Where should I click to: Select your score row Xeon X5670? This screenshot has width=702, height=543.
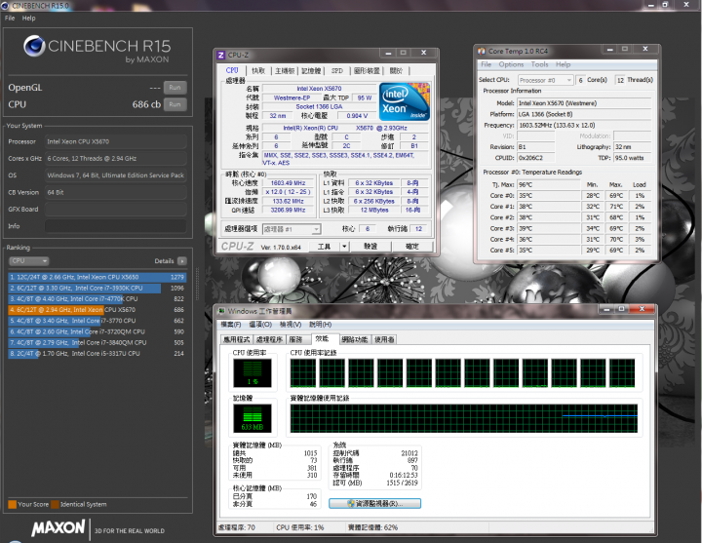(97, 310)
